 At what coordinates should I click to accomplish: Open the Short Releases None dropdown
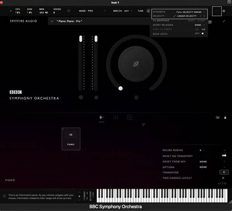click(200, 25)
